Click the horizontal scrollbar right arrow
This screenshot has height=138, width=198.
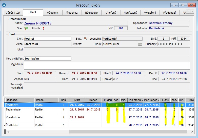[x=192, y=132]
